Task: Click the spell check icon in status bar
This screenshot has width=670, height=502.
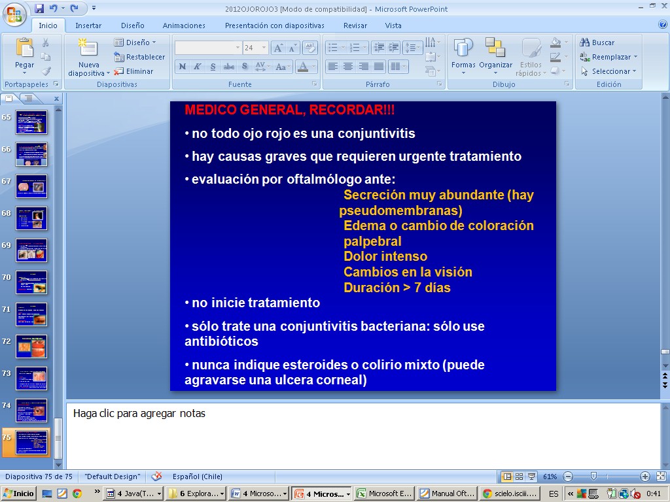Action: (x=156, y=477)
